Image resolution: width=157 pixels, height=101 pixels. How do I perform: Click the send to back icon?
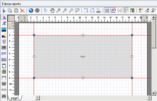point(147,10)
